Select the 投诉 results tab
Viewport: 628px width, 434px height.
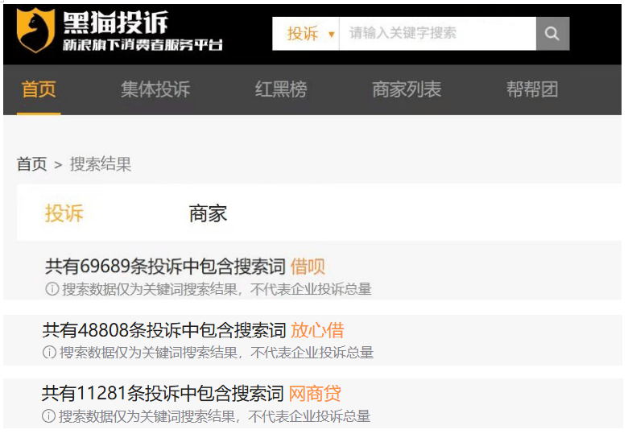click(x=64, y=213)
